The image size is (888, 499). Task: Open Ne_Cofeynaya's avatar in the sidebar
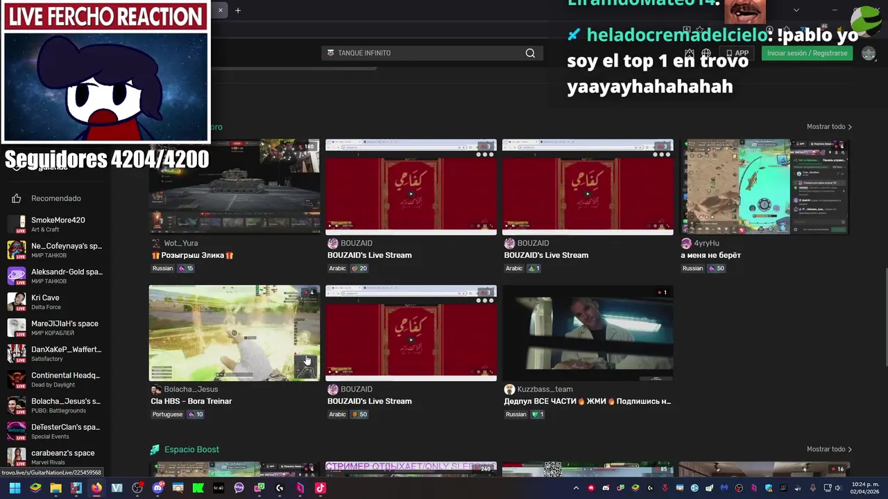click(x=17, y=249)
